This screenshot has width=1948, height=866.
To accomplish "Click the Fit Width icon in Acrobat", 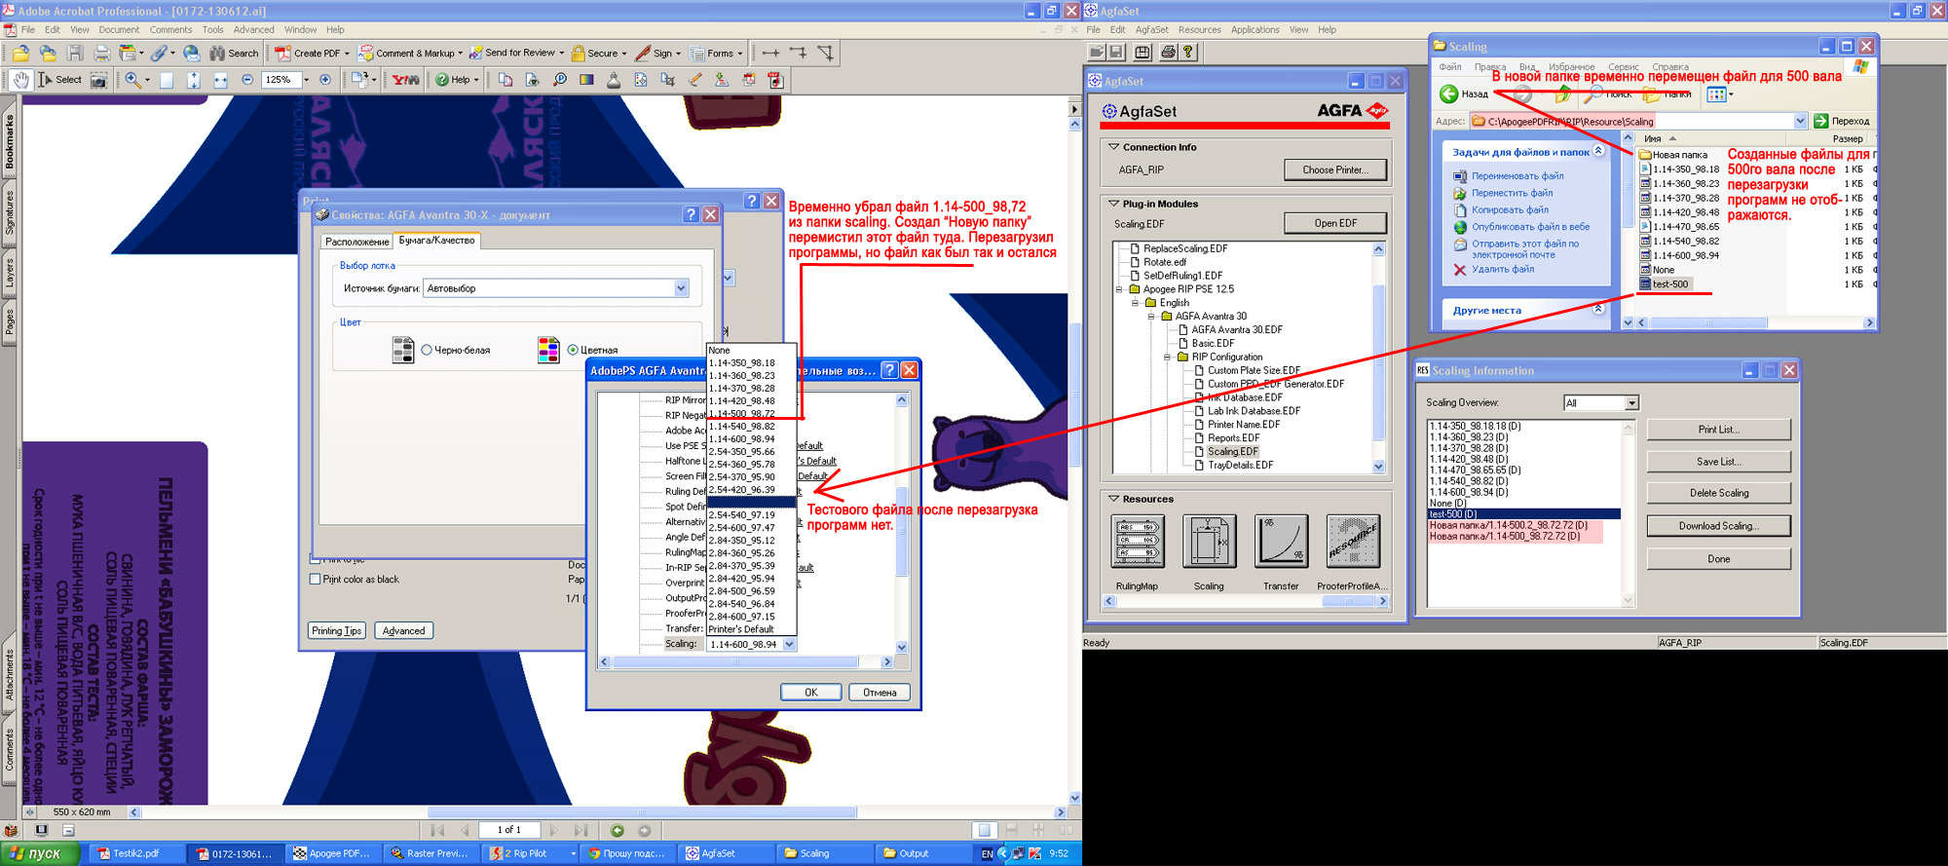I will tap(220, 80).
